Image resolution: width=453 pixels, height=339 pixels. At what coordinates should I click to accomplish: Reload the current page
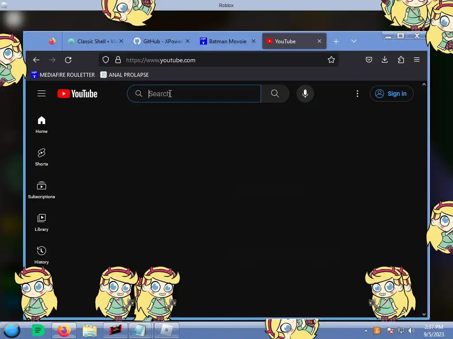tap(68, 60)
